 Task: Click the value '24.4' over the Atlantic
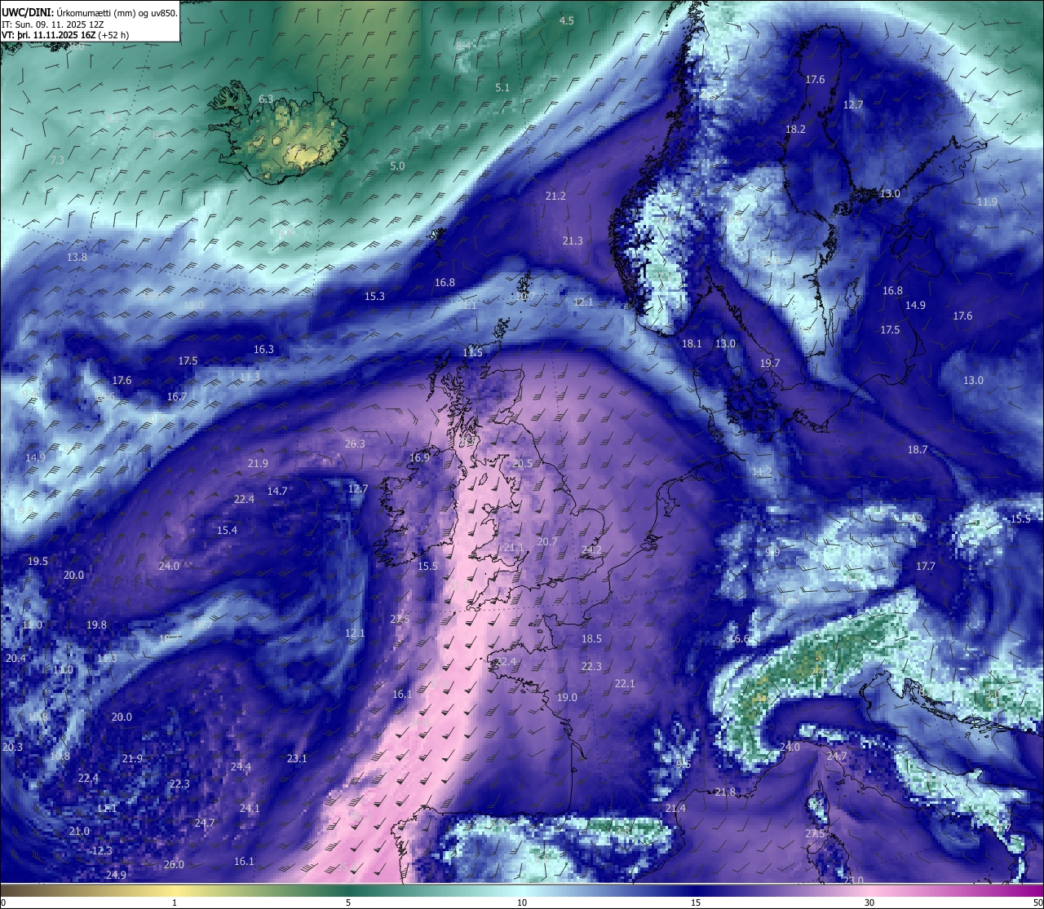(241, 766)
